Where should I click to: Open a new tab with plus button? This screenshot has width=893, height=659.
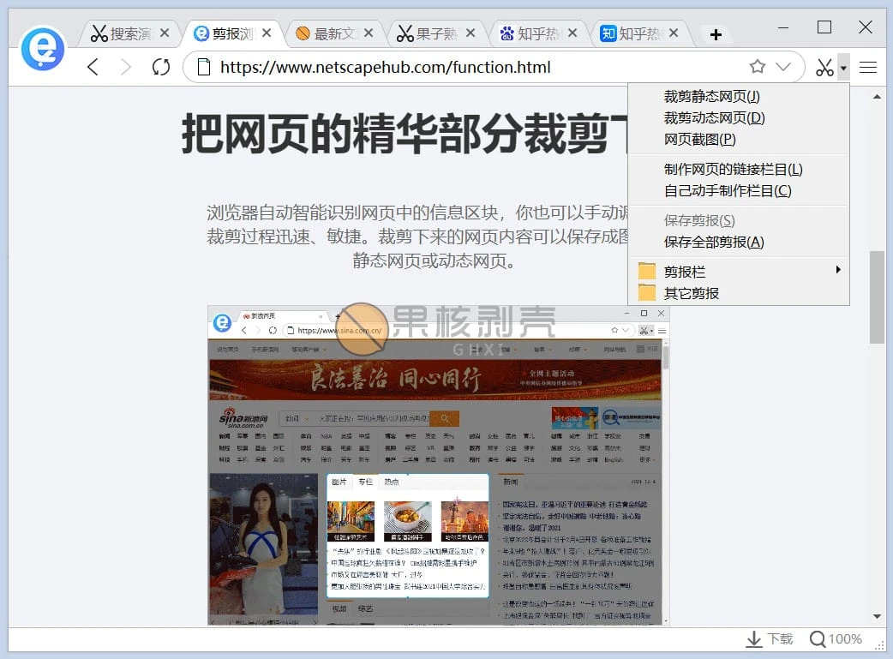click(x=716, y=35)
